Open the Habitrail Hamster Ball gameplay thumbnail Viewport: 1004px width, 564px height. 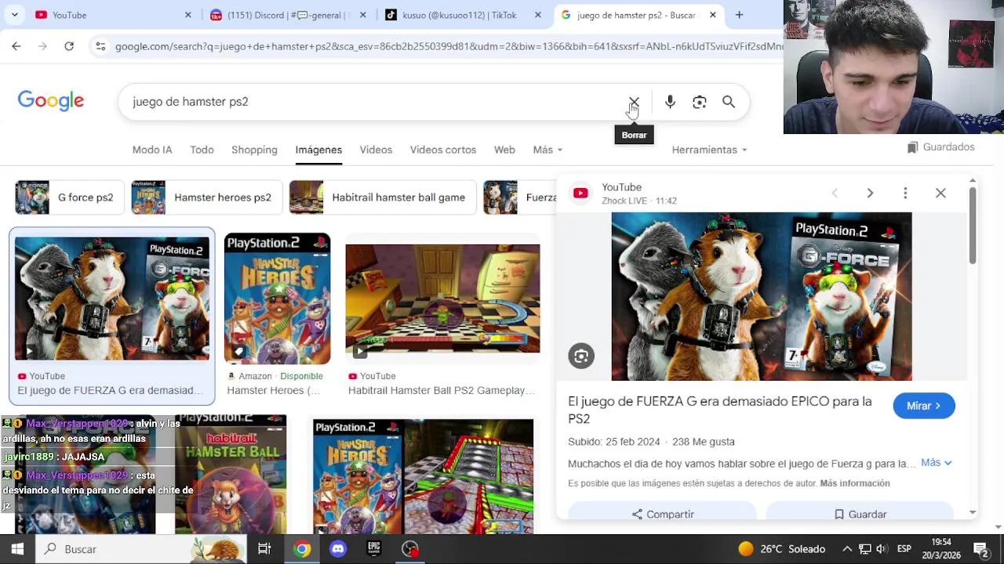pyautogui.click(x=442, y=298)
